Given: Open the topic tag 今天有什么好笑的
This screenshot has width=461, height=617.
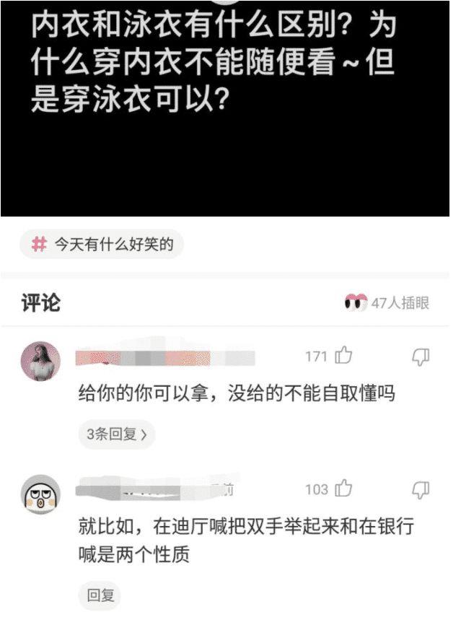Looking at the screenshot, I should [102, 244].
